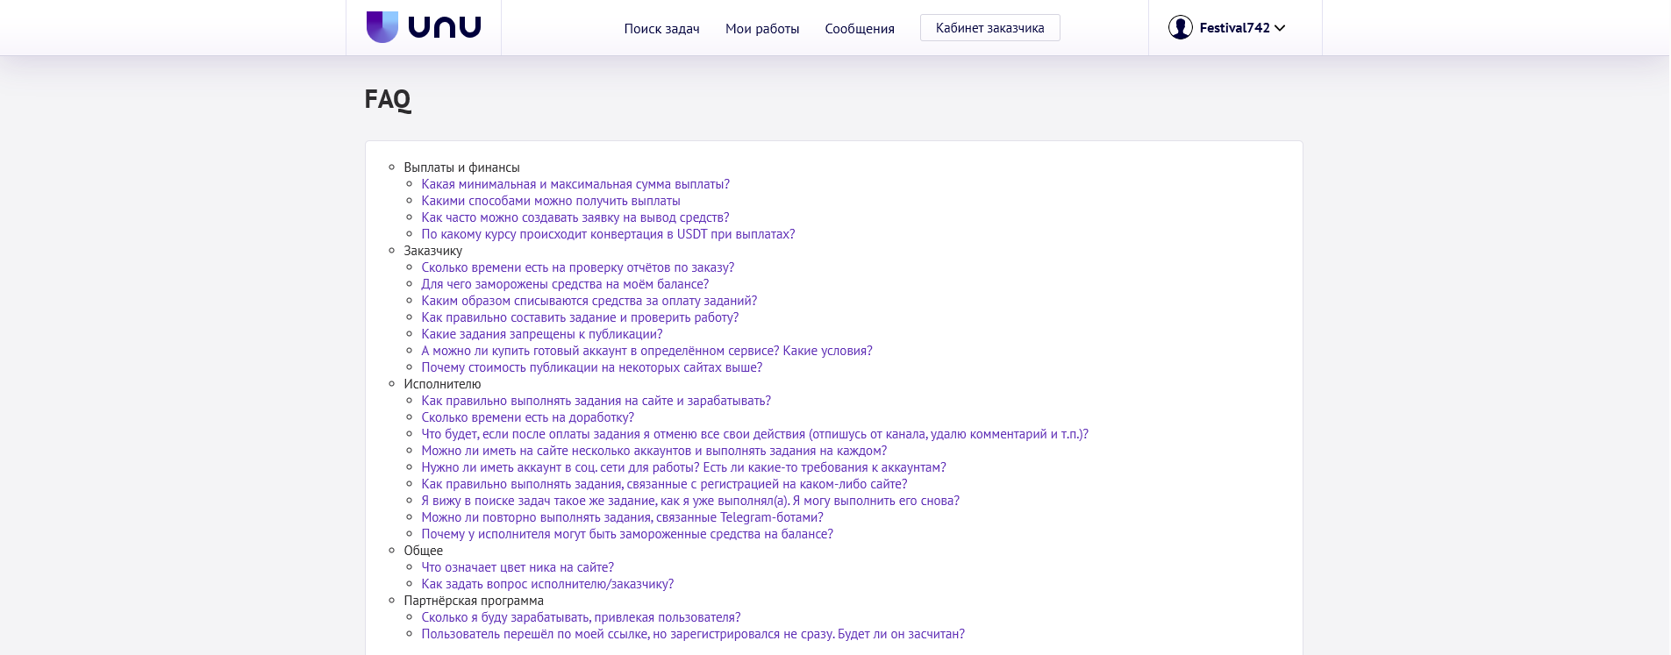Screen dimensions: 1671x655
Task: Open 'Как задать вопрос исполнителю/заказчику?'
Action: pyautogui.click(x=547, y=584)
